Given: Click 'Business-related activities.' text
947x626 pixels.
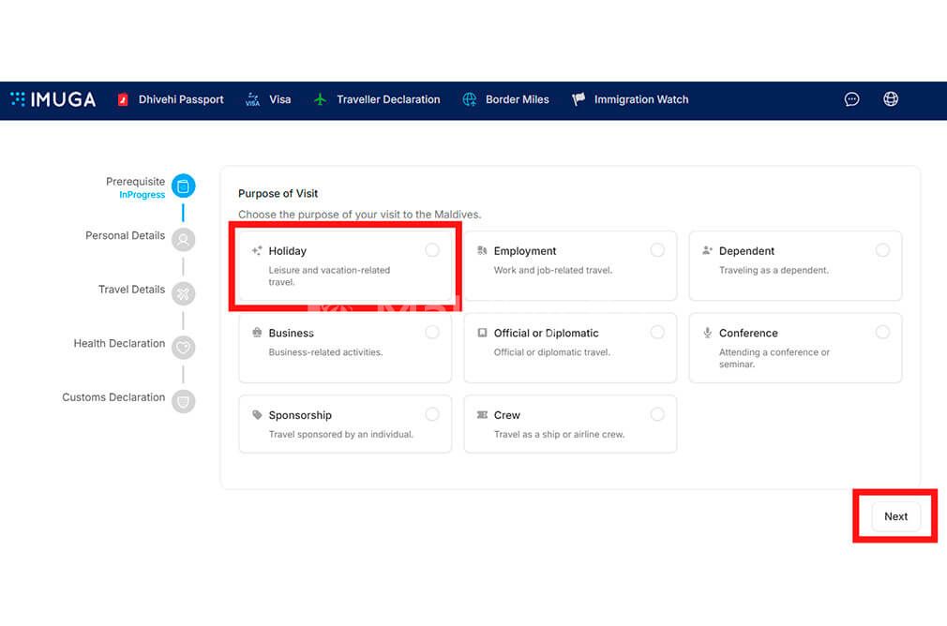Looking at the screenshot, I should pos(325,352).
